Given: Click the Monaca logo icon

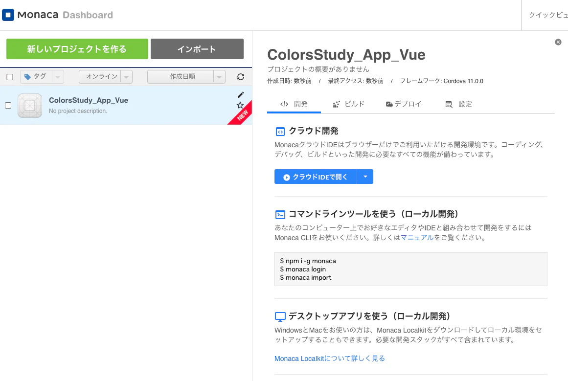Looking at the screenshot, I should point(8,15).
